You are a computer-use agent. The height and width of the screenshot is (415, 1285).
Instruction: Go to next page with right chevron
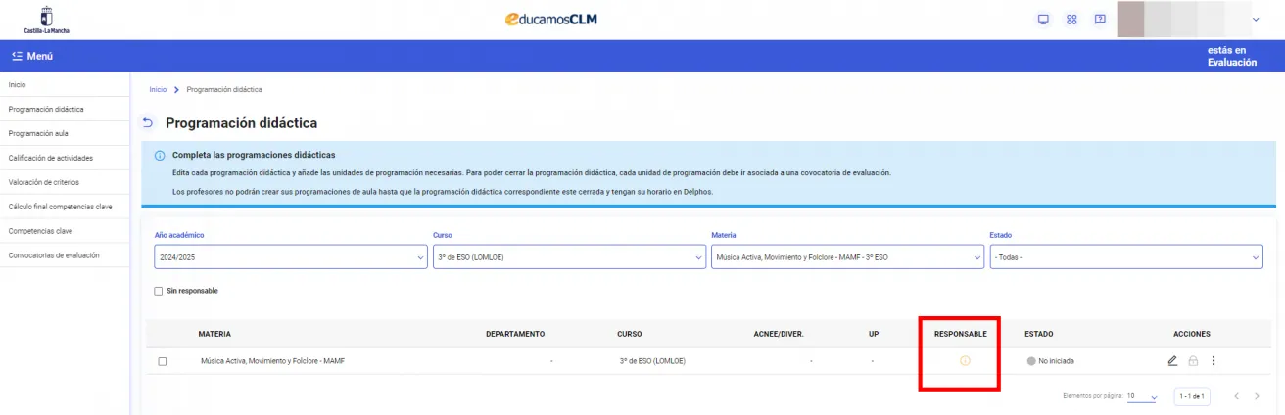pyautogui.click(x=1257, y=396)
